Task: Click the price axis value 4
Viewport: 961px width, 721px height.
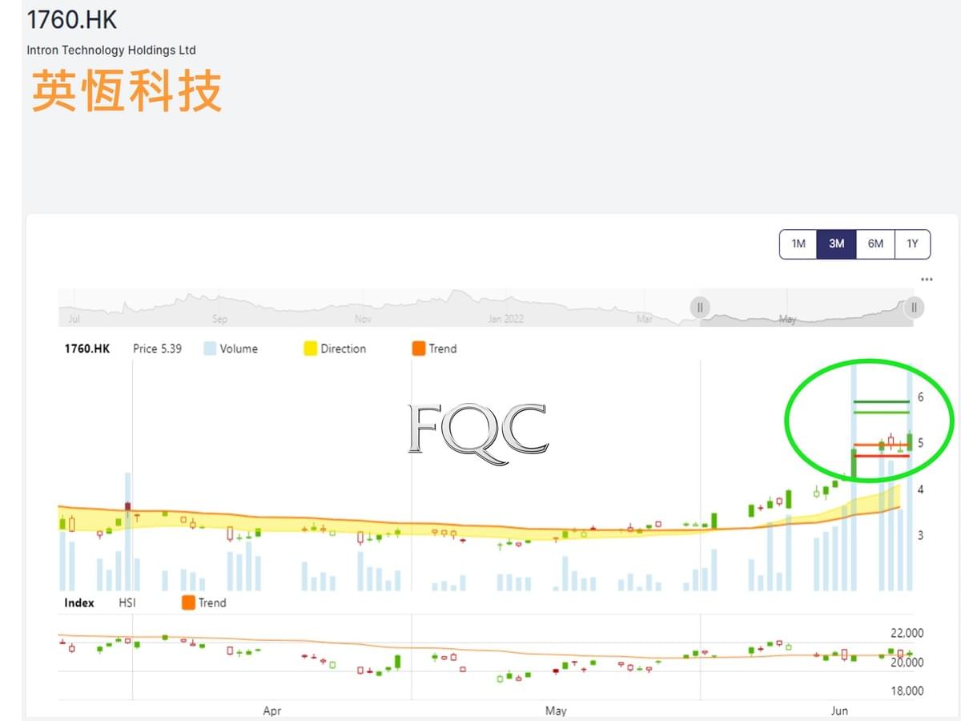Action: [x=921, y=489]
